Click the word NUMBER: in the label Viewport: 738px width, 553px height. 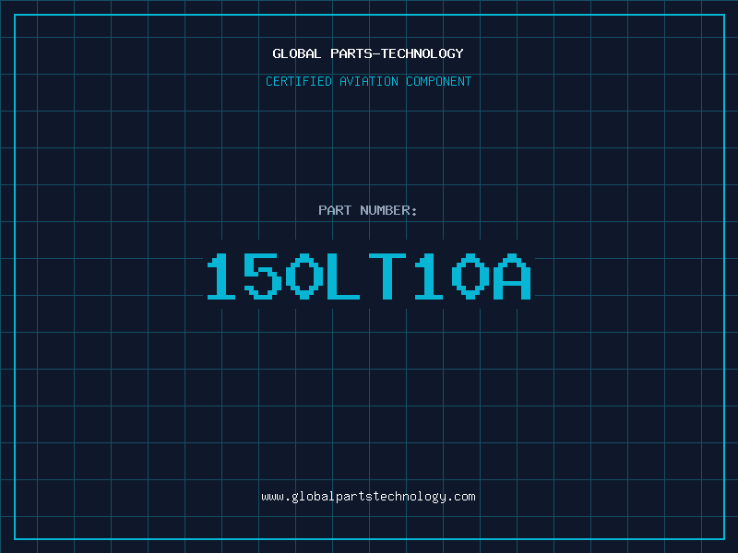coord(388,210)
